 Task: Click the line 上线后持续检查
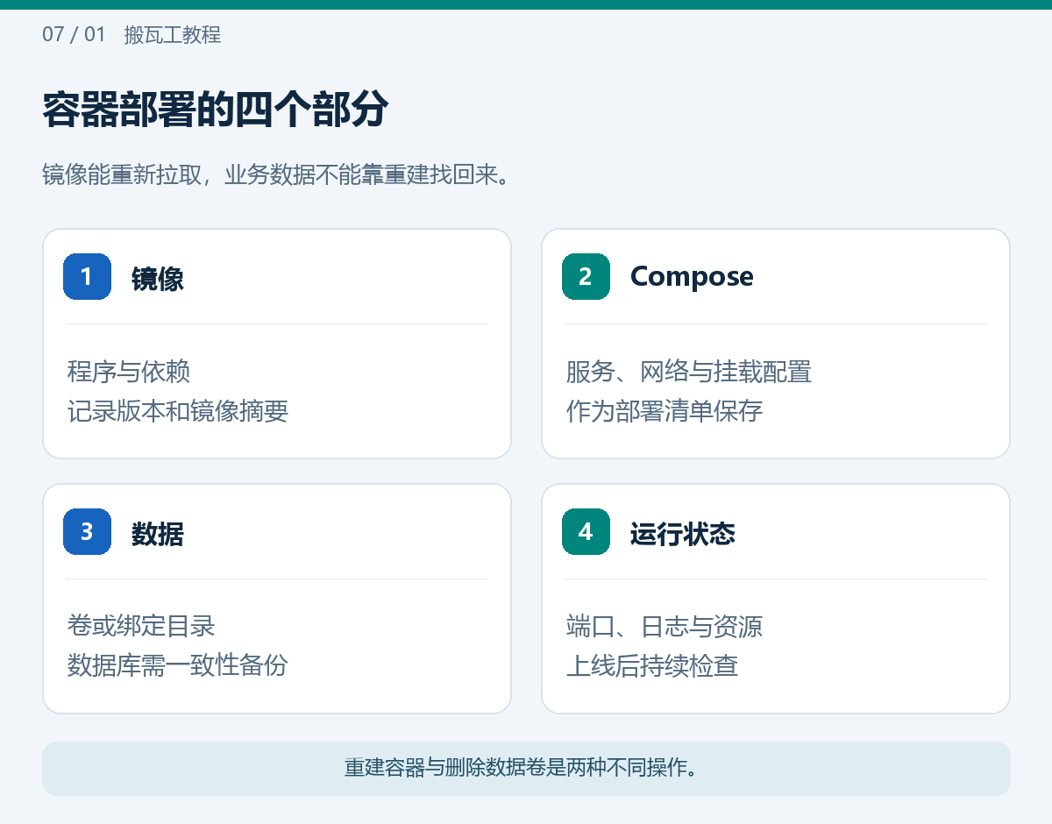click(x=652, y=665)
